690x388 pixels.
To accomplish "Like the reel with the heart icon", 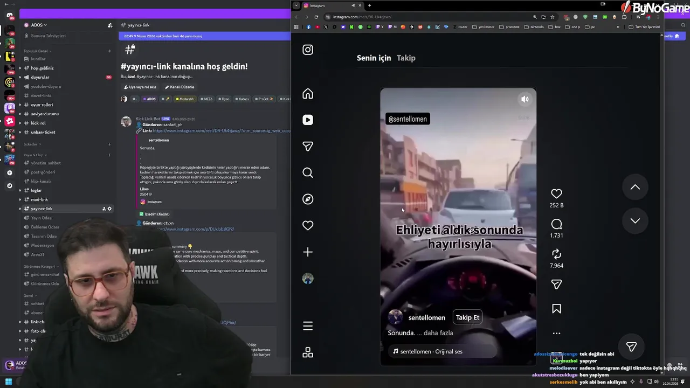I will 556,193.
